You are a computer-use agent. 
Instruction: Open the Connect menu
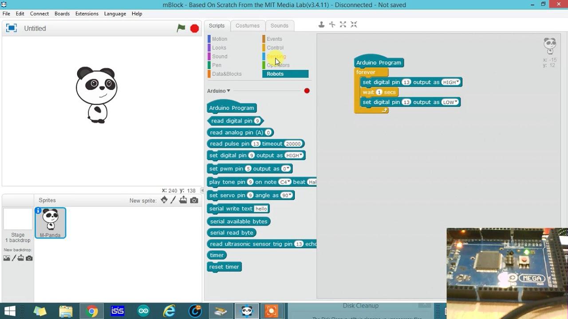coord(39,14)
